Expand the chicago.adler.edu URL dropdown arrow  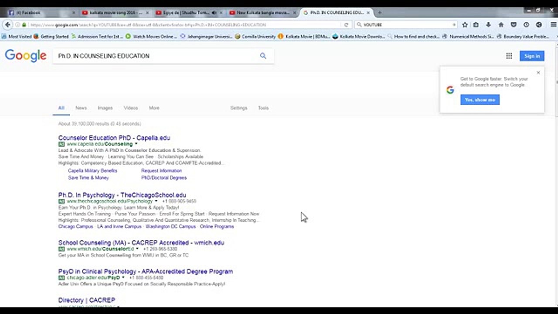[x=123, y=278]
